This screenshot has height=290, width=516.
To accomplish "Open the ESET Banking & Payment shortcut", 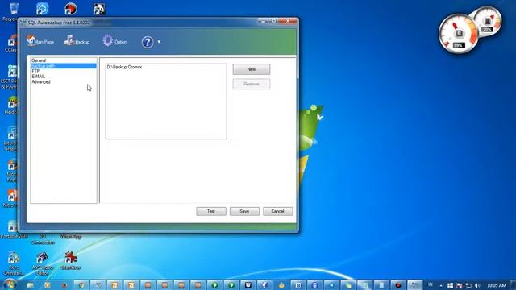I will tap(10, 77).
